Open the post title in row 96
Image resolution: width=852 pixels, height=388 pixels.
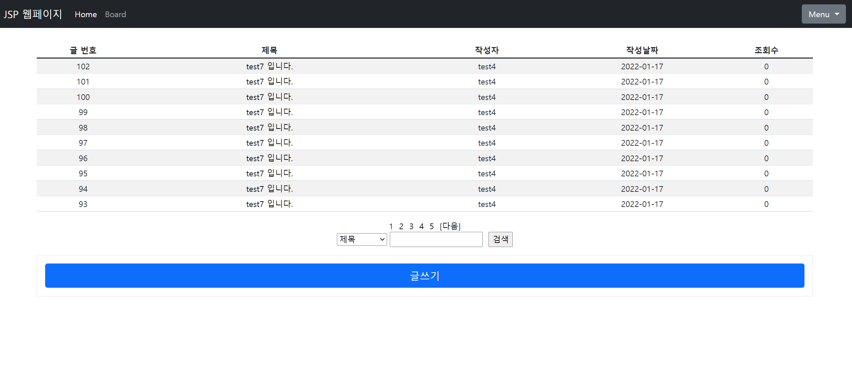[269, 158]
